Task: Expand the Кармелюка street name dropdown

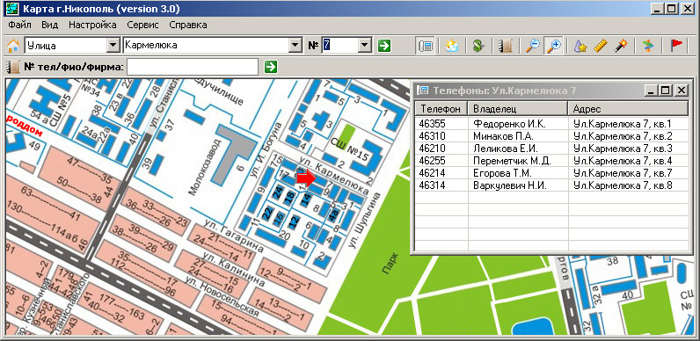Action: tap(295, 45)
